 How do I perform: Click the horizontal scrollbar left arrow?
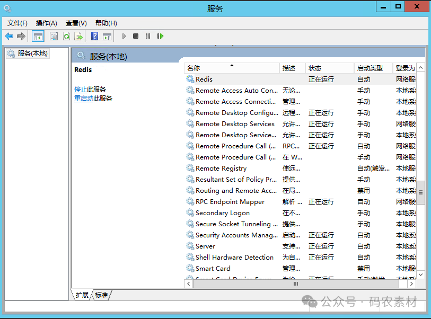189,284
